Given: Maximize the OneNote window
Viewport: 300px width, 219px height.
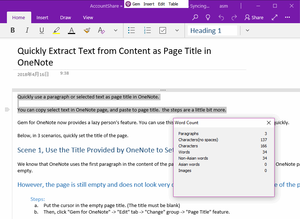Looking at the screenshot, I should point(275,6).
